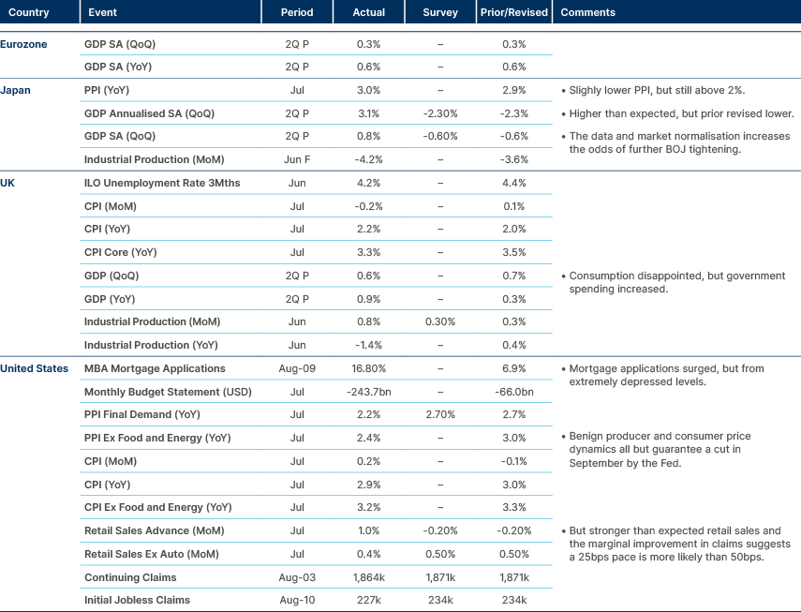Click the 16.80% actual value

(368, 368)
